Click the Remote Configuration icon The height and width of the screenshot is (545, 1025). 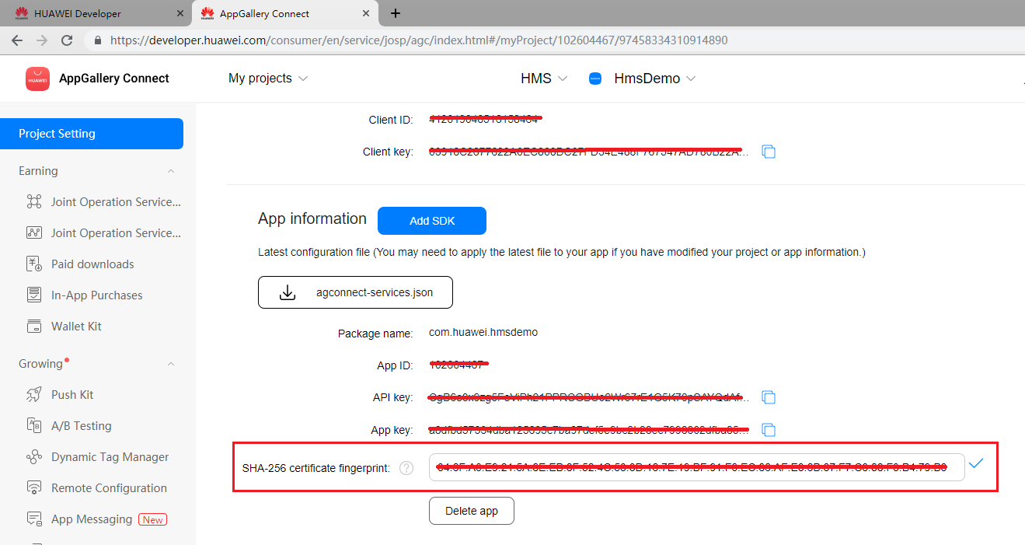34,488
